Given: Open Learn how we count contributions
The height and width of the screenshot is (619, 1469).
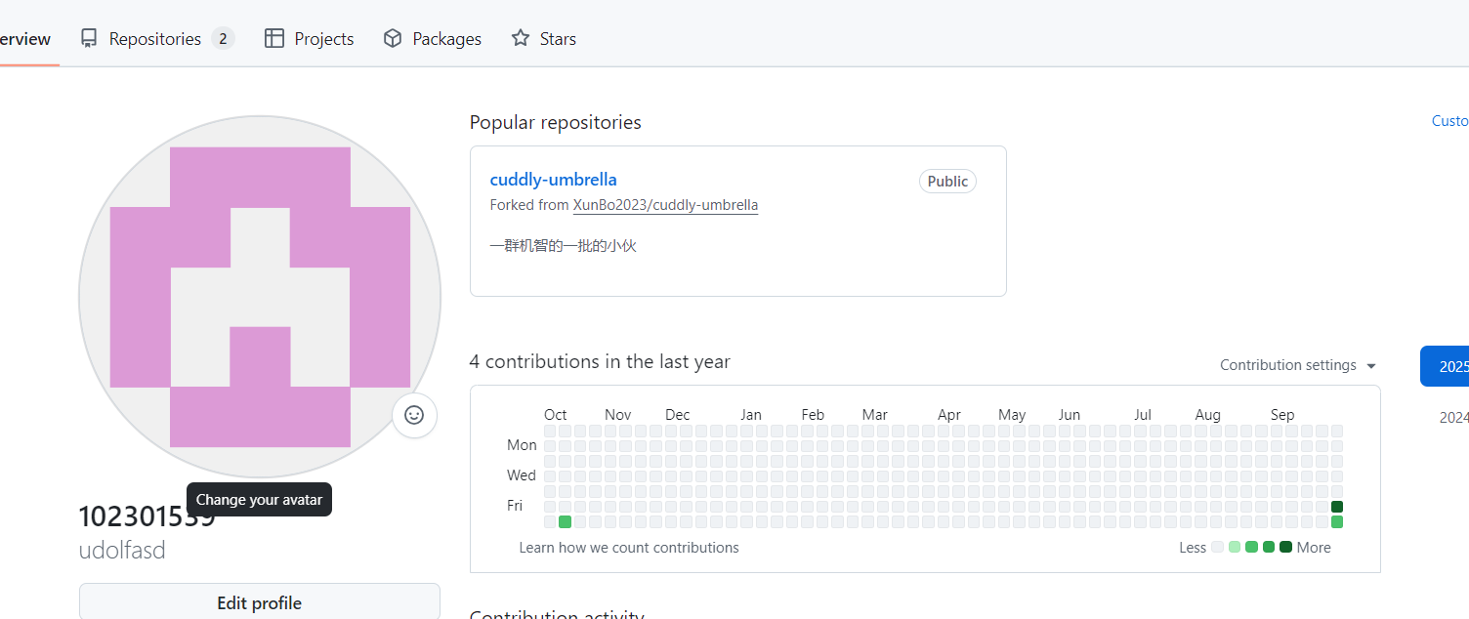Looking at the screenshot, I should [x=629, y=548].
